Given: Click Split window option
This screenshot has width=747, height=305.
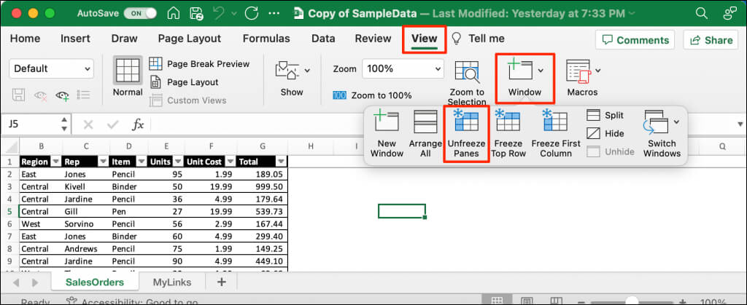Looking at the screenshot, I should tap(605, 116).
